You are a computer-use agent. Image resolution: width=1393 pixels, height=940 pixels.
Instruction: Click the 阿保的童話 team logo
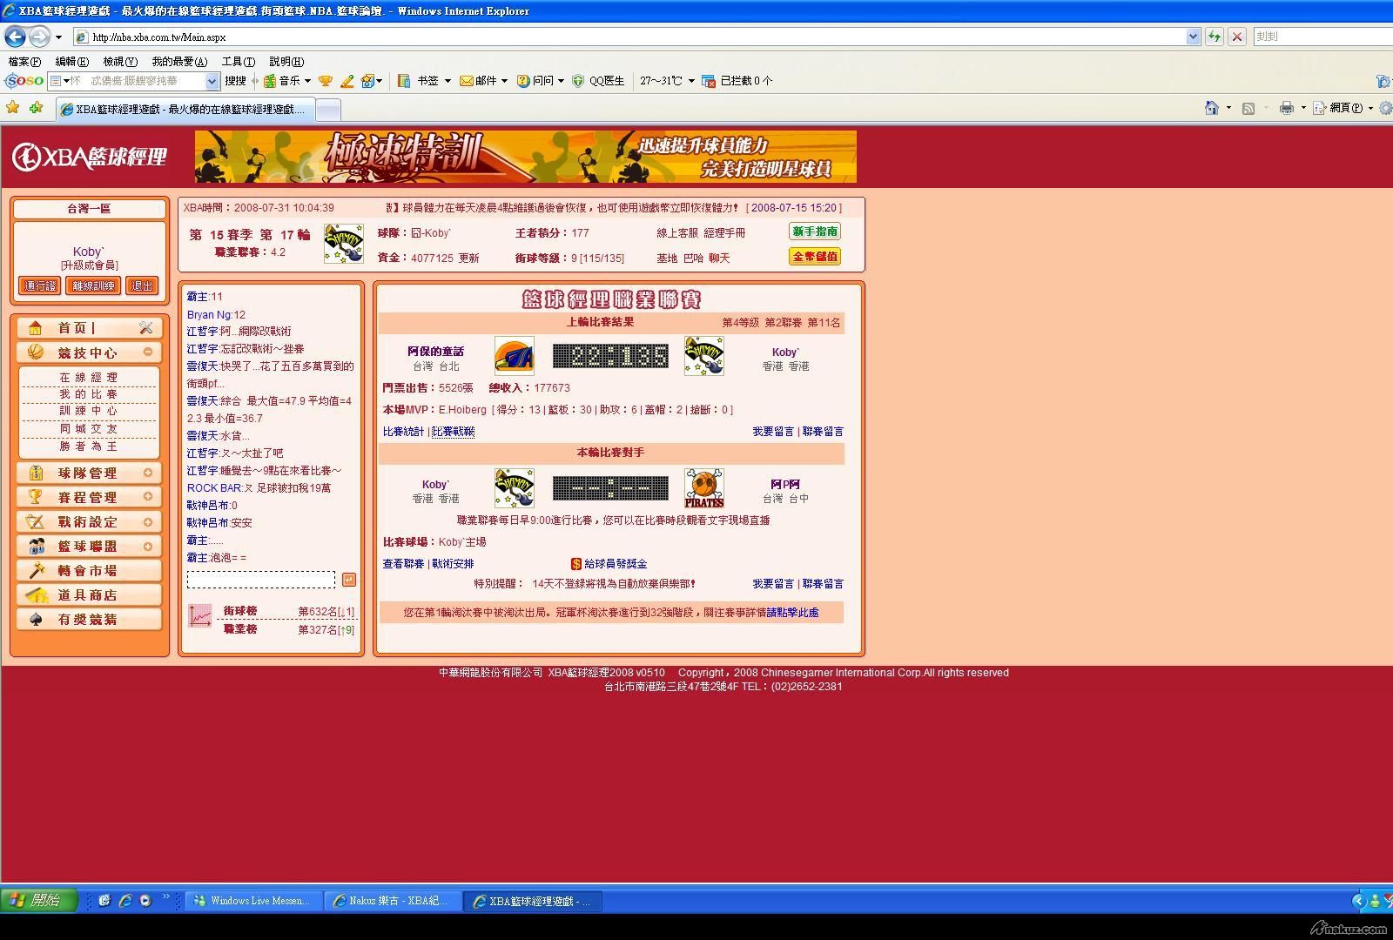click(515, 356)
